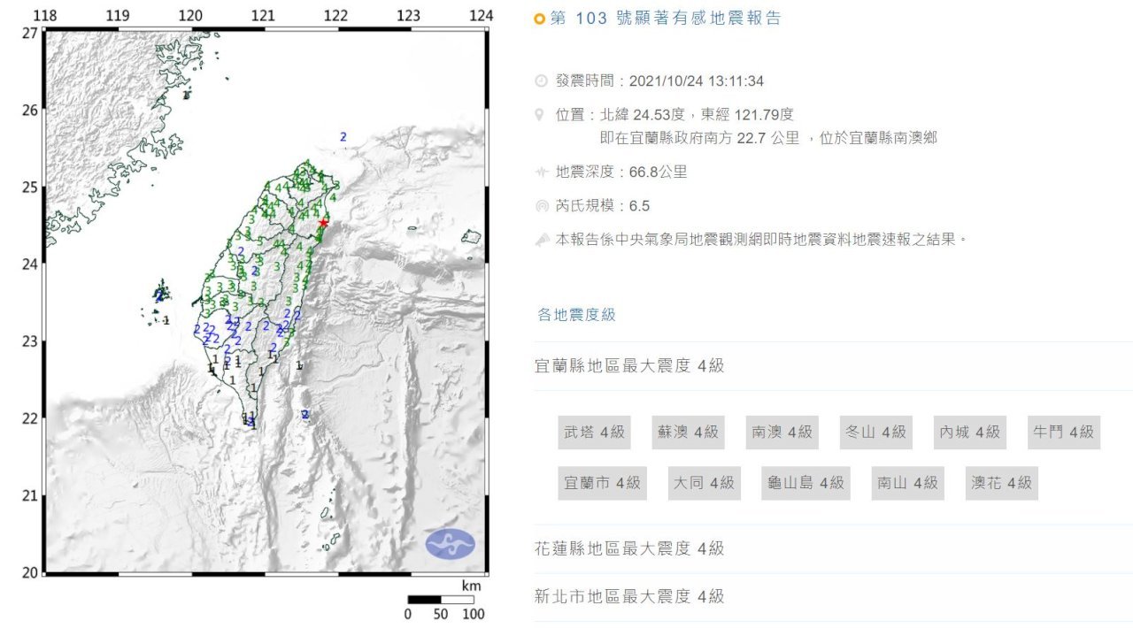Select the 龜山島 4級 station tag
Screen dimensions: 1133x628
click(x=805, y=483)
